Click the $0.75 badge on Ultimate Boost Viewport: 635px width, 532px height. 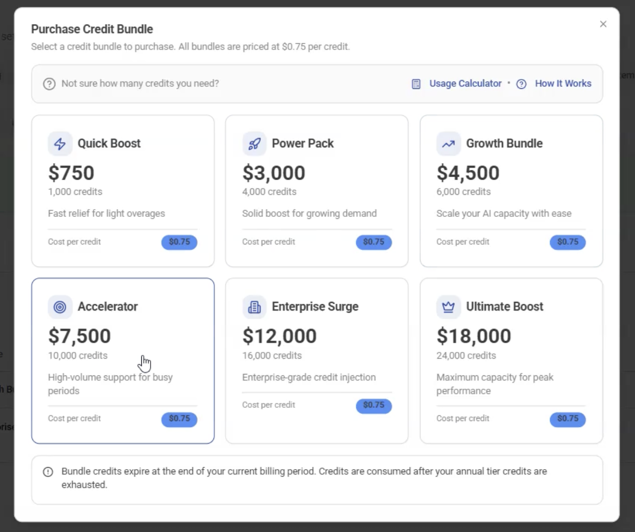567,419
